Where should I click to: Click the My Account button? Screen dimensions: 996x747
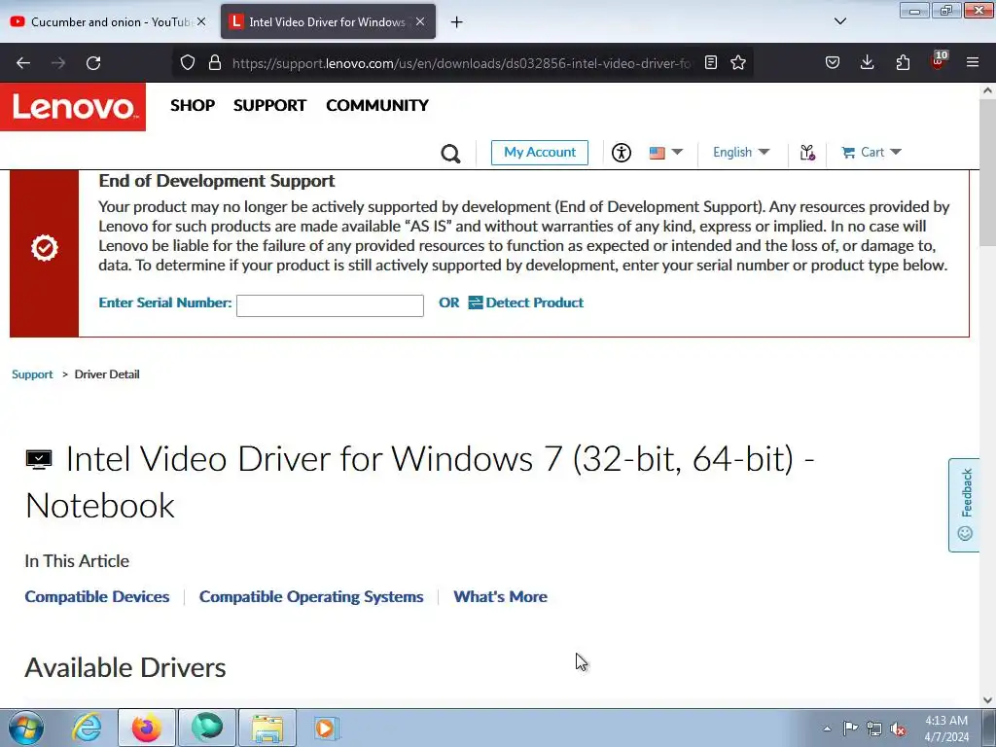tap(539, 153)
